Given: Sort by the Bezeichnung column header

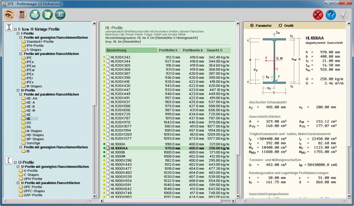Looking at the screenshot, I should click(130, 50).
